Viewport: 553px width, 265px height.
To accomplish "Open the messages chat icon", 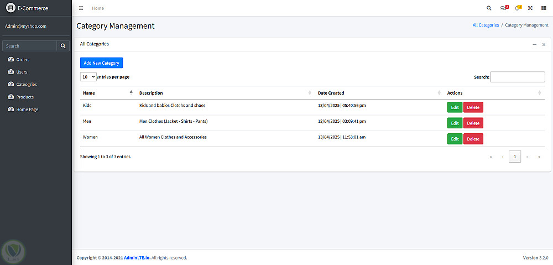I will (x=503, y=8).
